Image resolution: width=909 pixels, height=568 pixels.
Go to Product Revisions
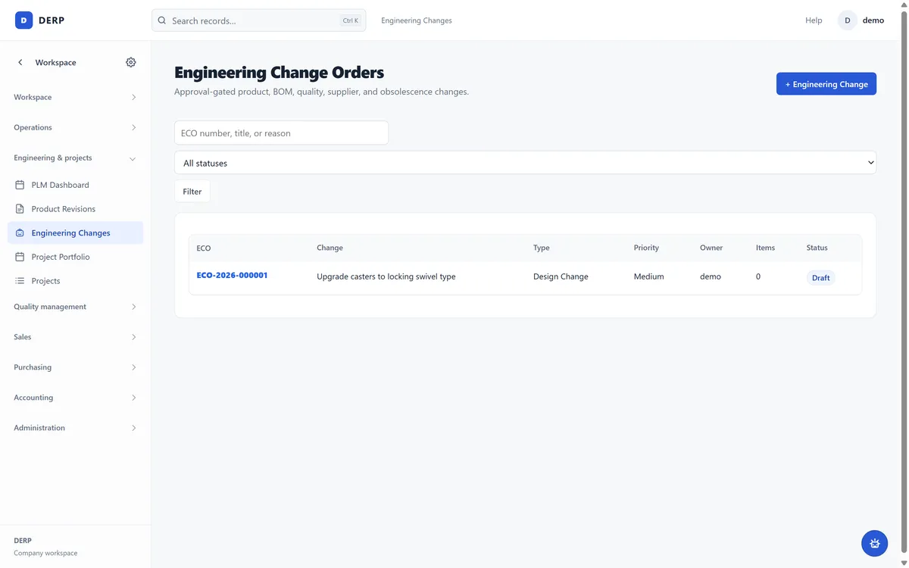tap(75, 208)
